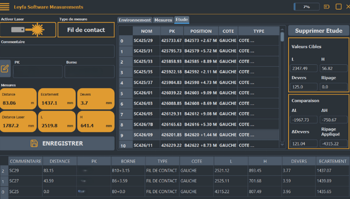Click the Commentaire input field
350x199 pixels.
(x=57, y=51)
